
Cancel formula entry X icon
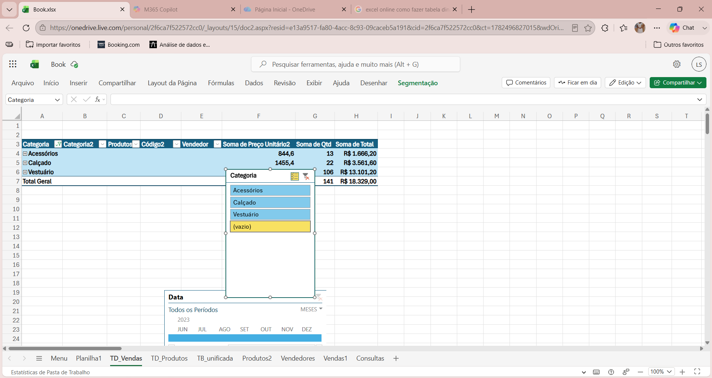(74, 99)
